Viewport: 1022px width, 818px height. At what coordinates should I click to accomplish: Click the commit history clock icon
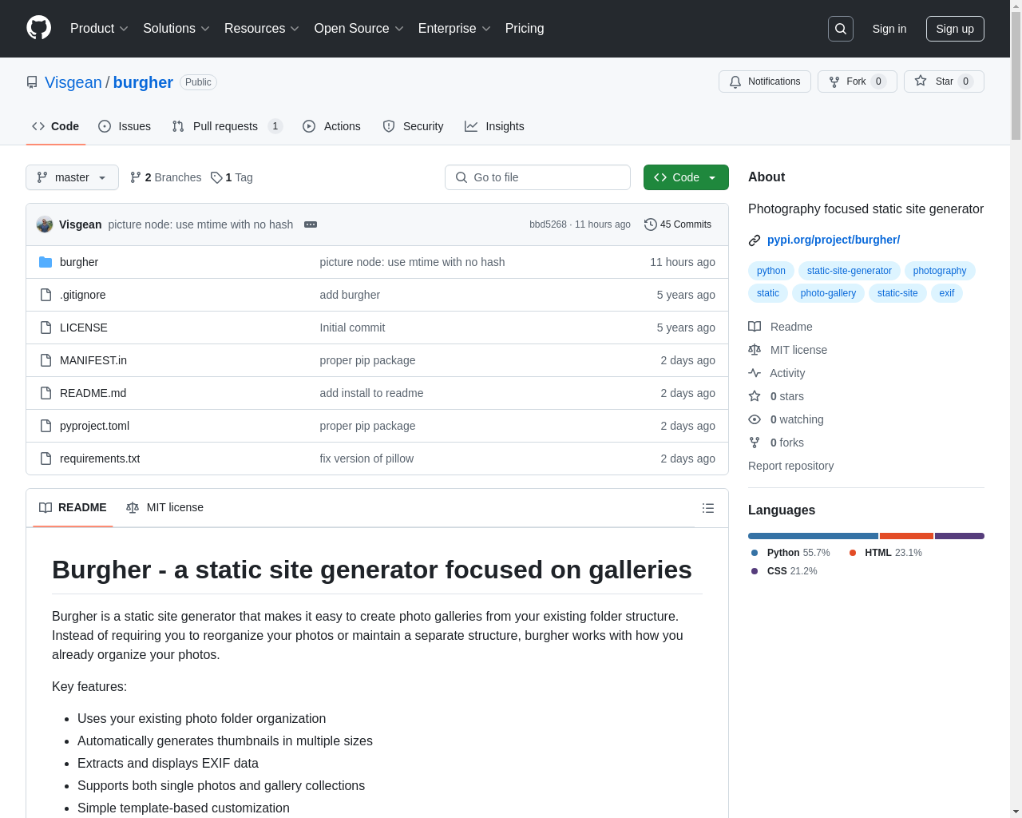[650, 224]
